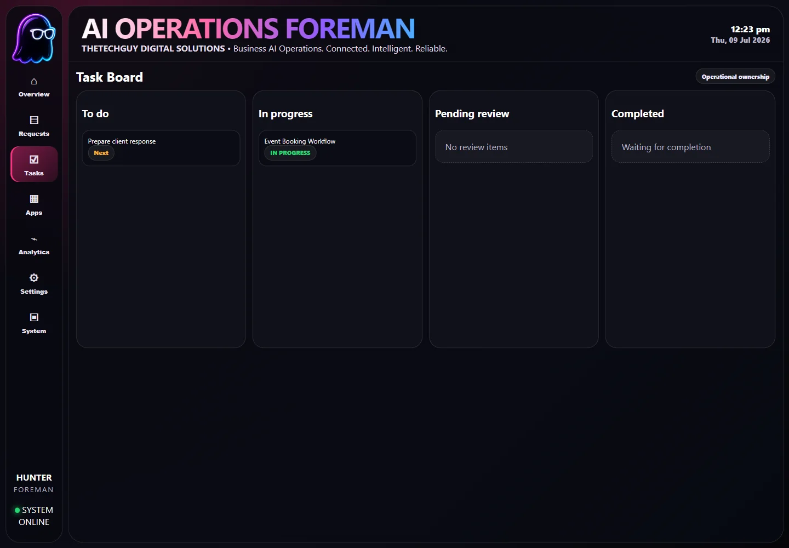The width and height of the screenshot is (789, 548).
Task: Go to Apps label in sidebar
Action: (x=34, y=213)
